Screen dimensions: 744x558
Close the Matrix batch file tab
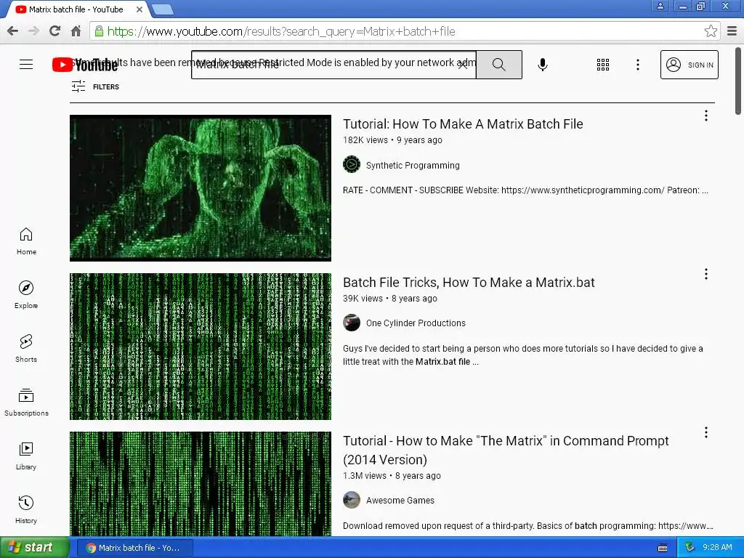coord(139,9)
